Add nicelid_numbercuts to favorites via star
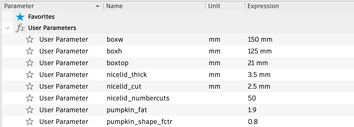 tap(29, 98)
